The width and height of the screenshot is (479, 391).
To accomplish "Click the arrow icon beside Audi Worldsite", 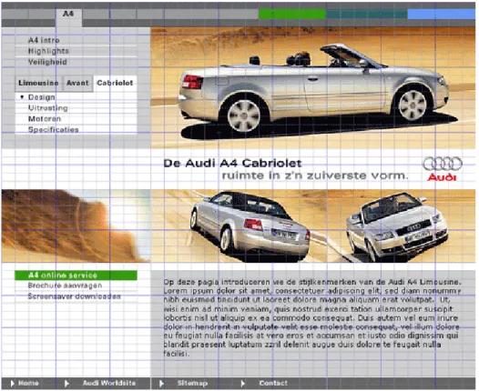I will [x=66, y=384].
